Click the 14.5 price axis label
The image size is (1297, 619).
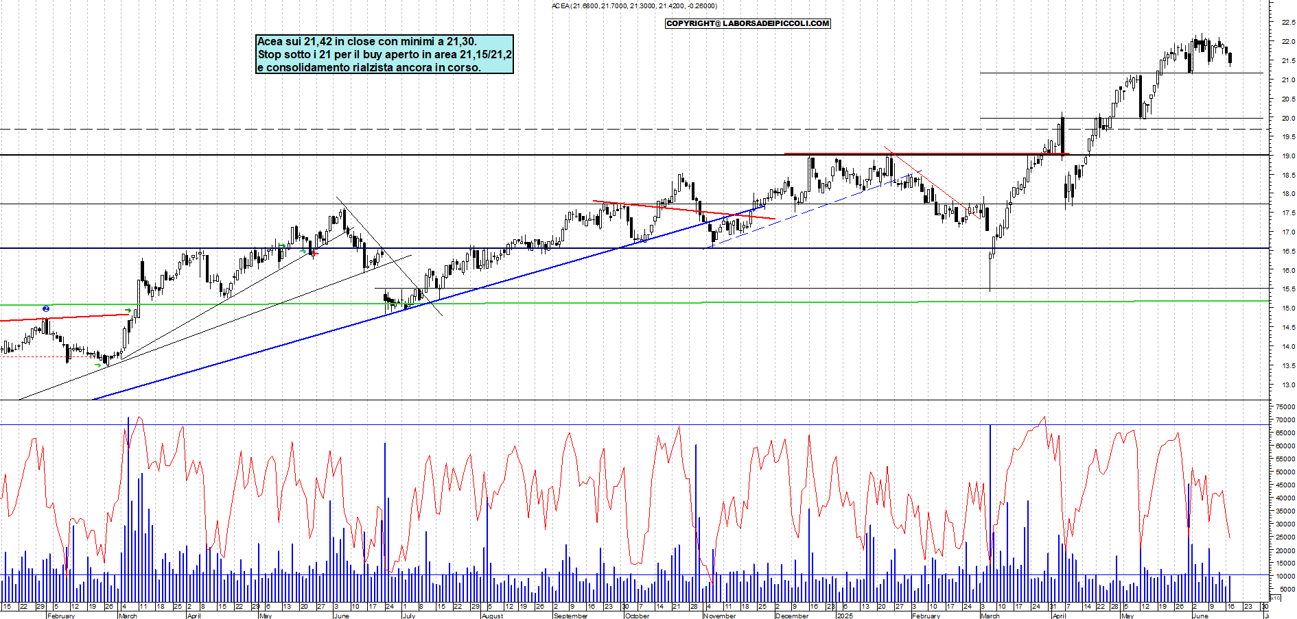(1288, 328)
